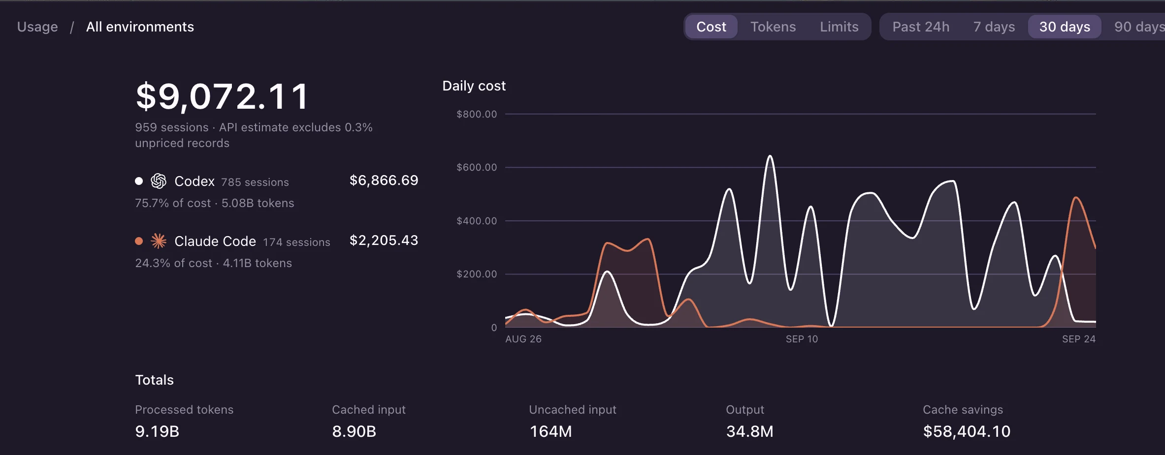Click the 164M uncached input value

[550, 431]
